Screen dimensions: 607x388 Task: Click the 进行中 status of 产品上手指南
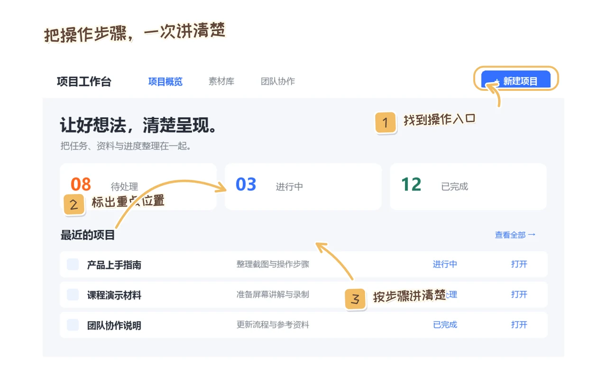pos(445,264)
